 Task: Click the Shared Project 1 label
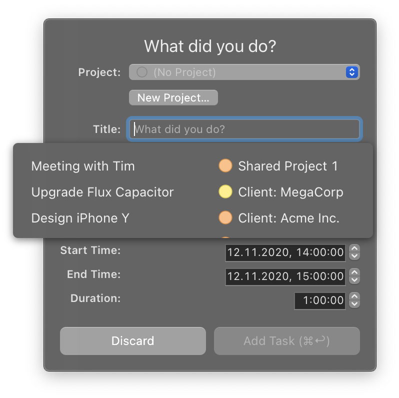click(x=288, y=166)
